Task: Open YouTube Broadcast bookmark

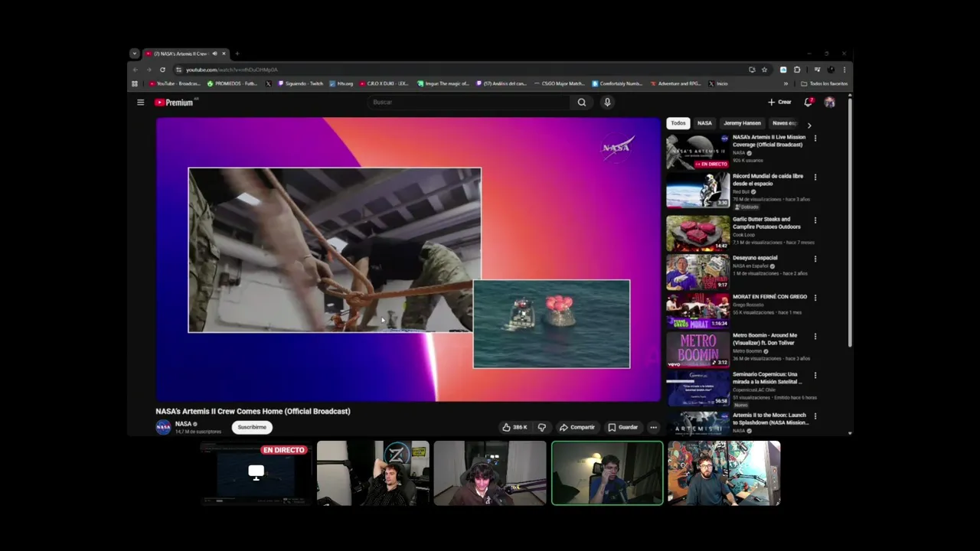Action: point(175,83)
